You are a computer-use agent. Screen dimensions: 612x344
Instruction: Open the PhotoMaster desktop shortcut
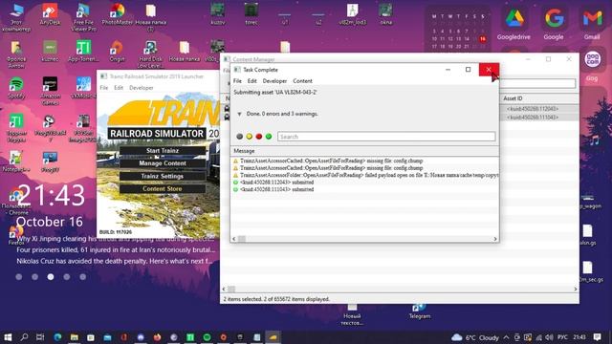click(x=117, y=14)
